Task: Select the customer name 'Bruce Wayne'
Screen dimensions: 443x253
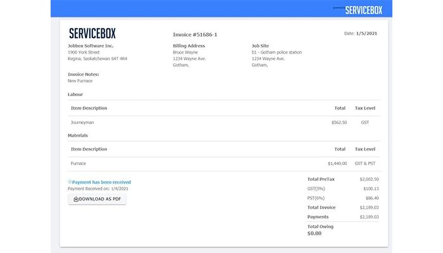Action: (x=185, y=52)
